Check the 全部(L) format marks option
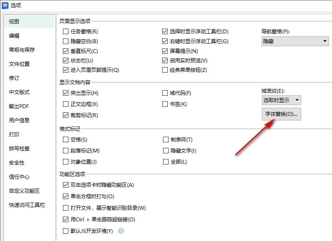The image size is (332, 241). tap(166, 162)
